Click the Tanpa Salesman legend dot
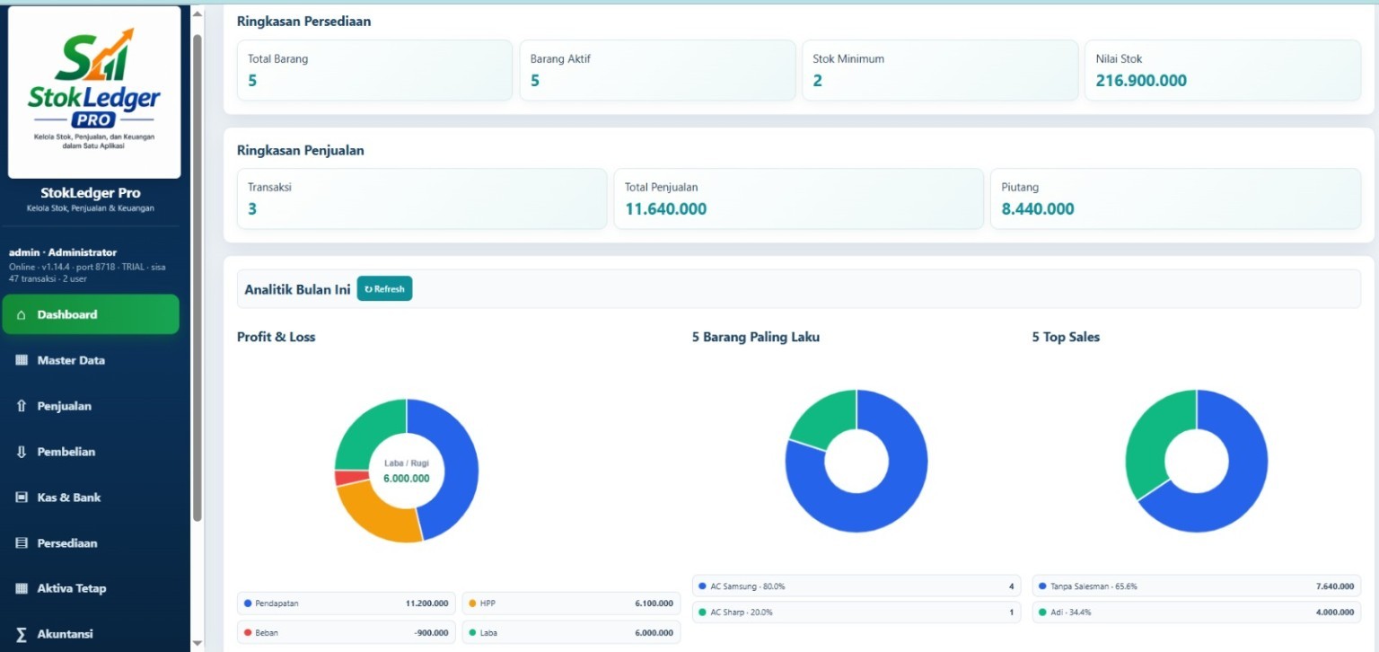 pyautogui.click(x=1042, y=586)
